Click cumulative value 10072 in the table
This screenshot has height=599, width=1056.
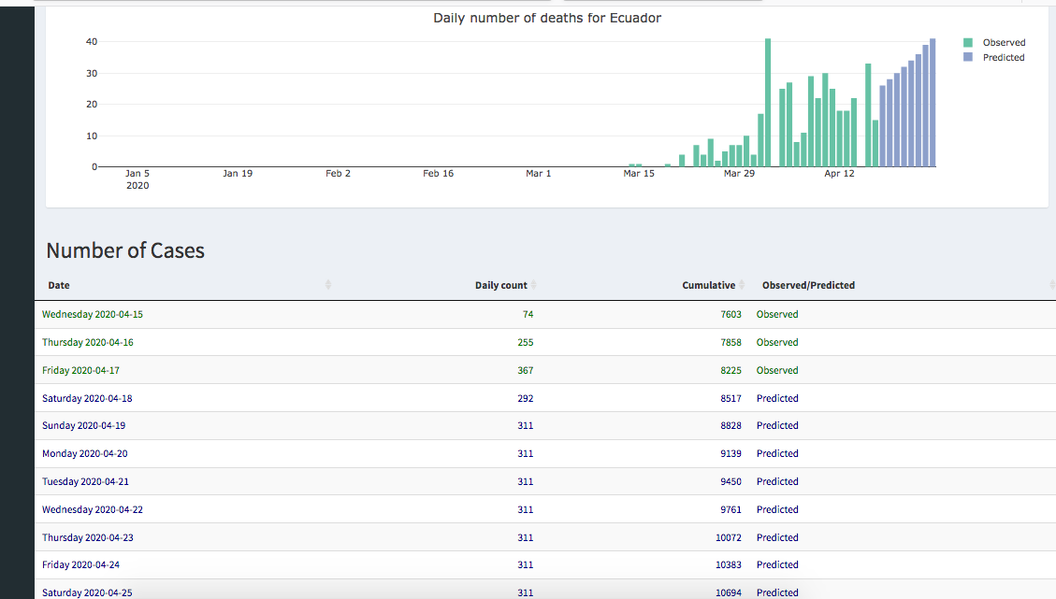(x=728, y=538)
